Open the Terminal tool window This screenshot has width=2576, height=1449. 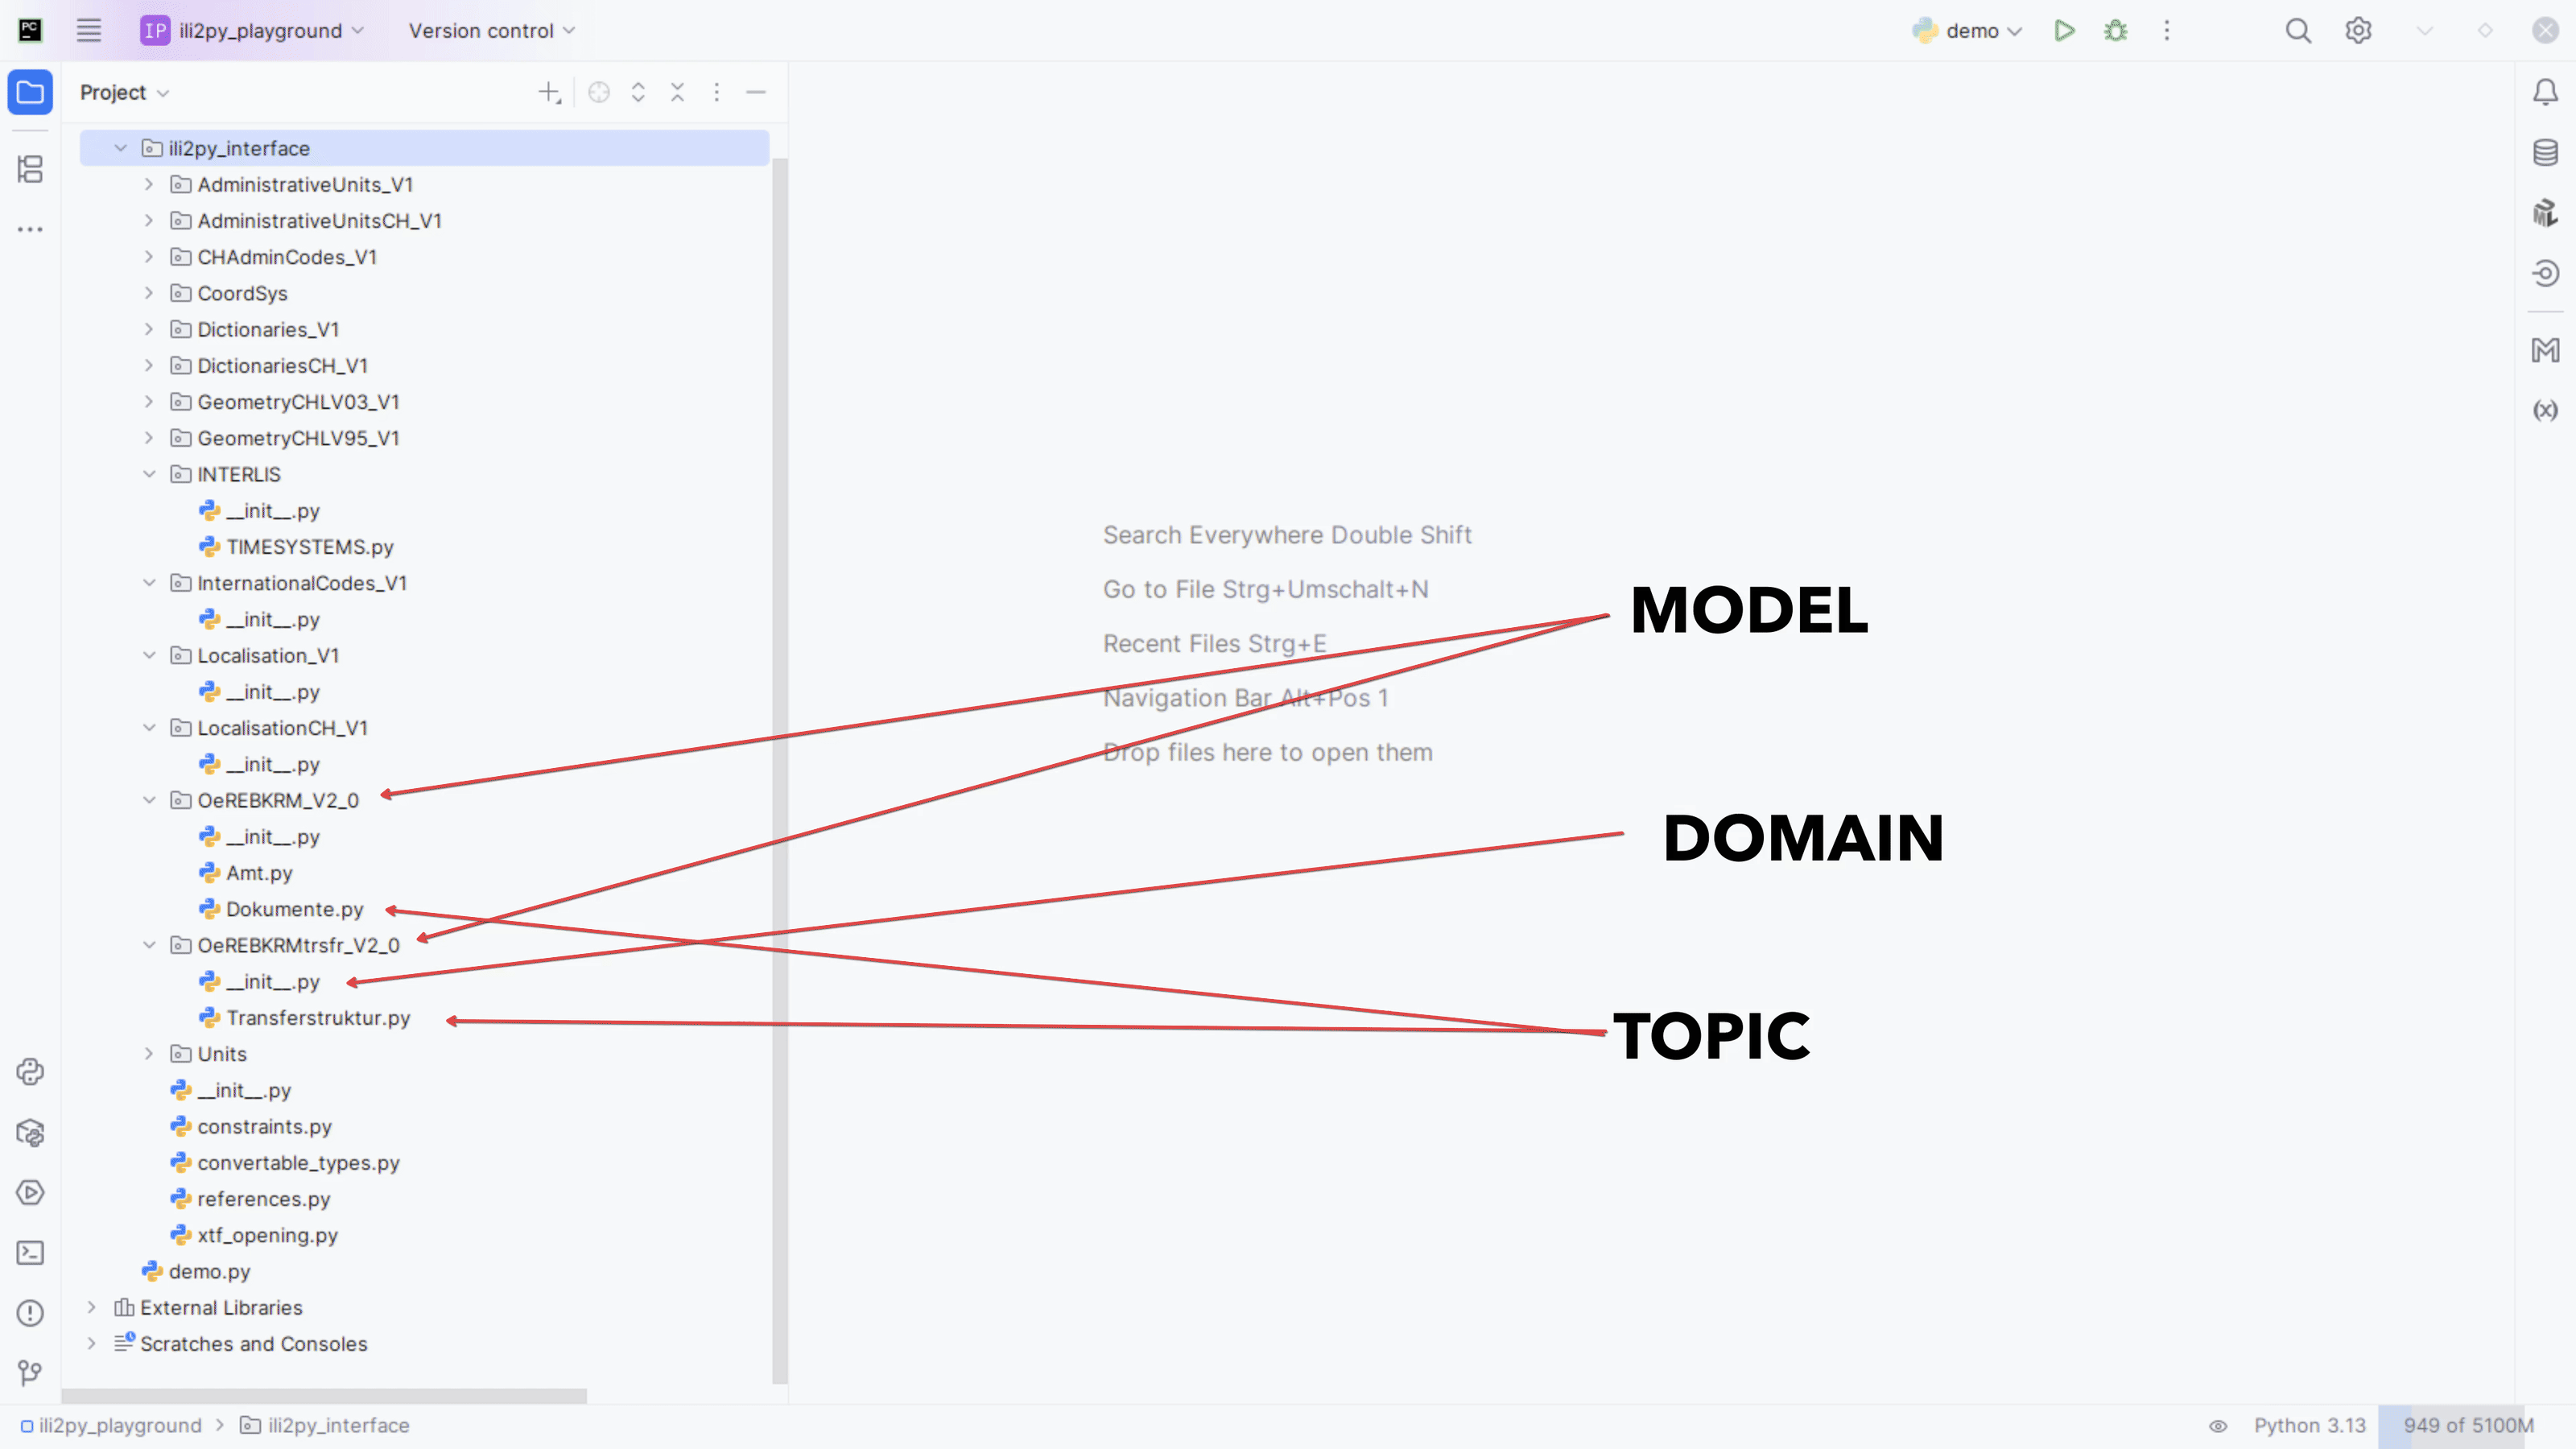pos(30,1253)
